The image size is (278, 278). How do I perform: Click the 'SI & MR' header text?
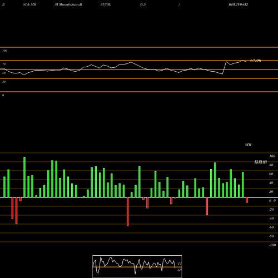[29, 4]
